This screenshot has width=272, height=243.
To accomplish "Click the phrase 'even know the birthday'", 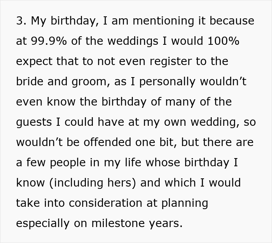I will tap(81, 102).
